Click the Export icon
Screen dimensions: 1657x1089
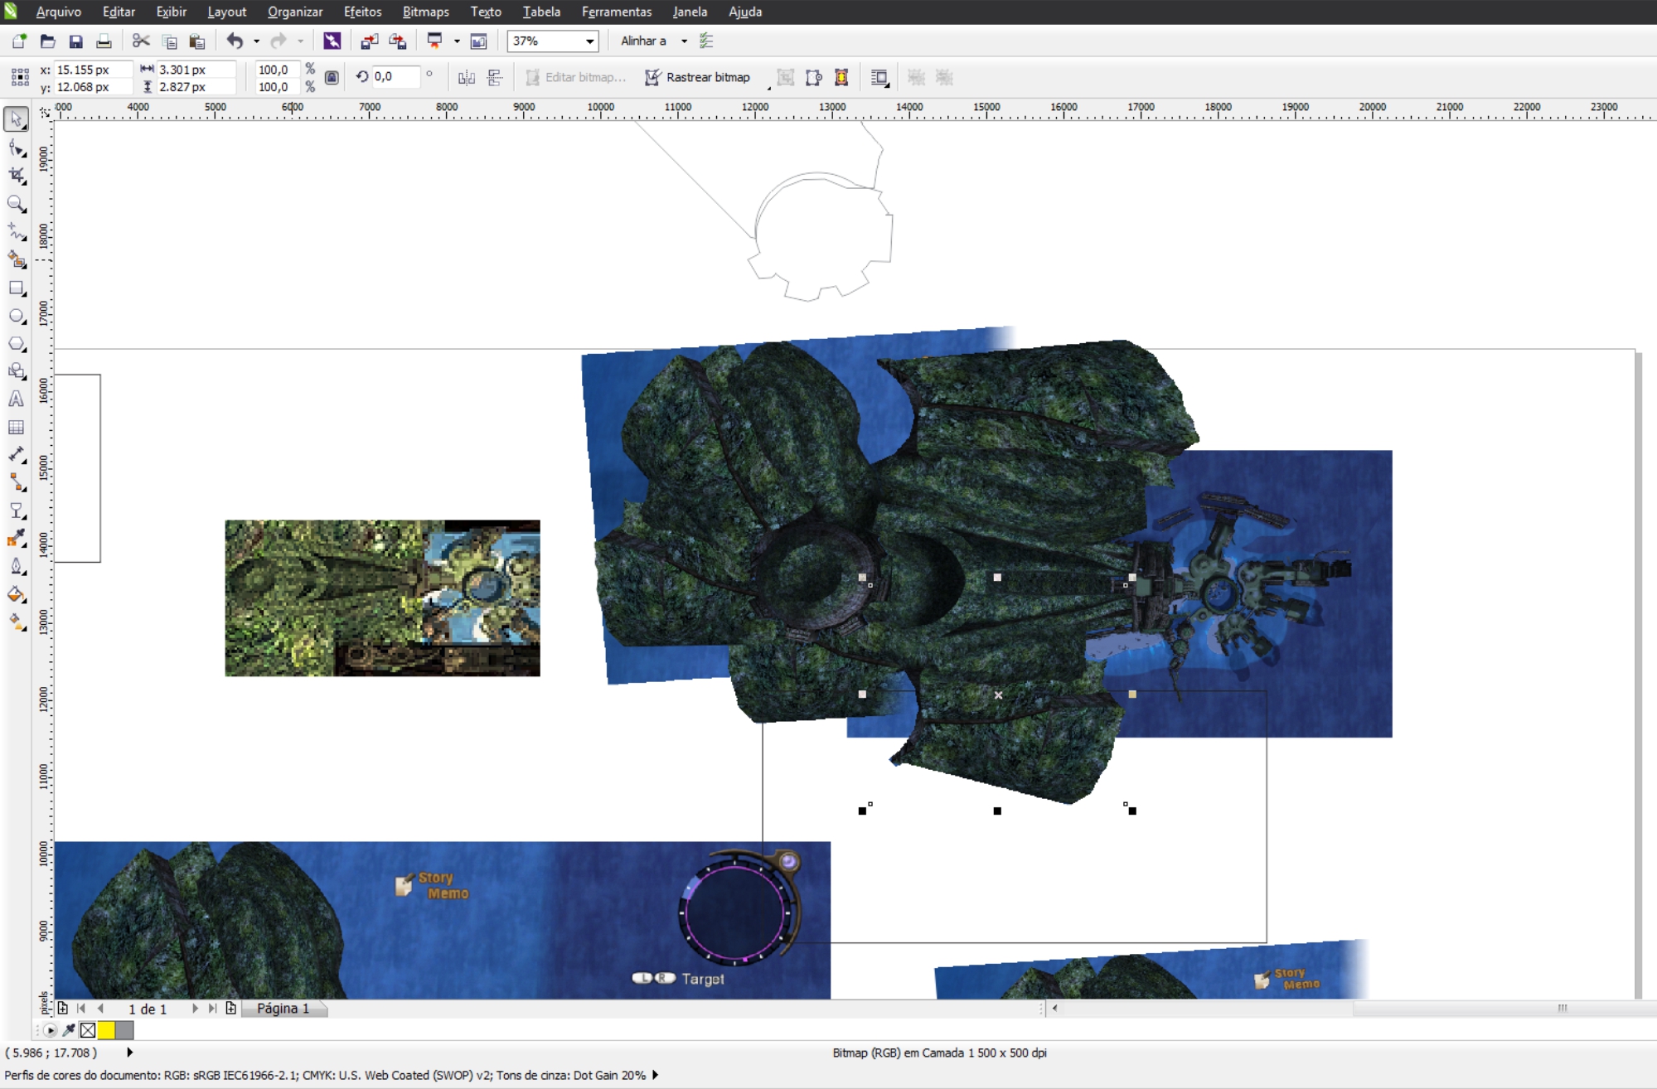[398, 41]
